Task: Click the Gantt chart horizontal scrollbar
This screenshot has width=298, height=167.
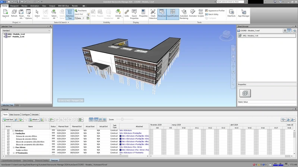Action: [221, 156]
